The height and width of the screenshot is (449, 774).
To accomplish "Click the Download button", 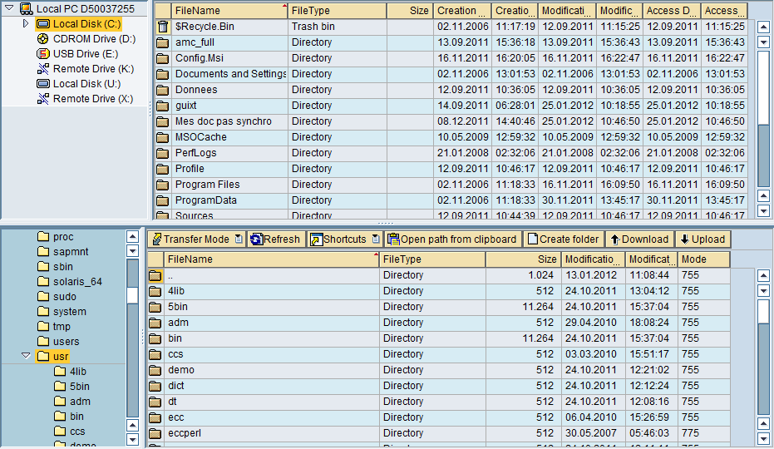I will (639, 239).
